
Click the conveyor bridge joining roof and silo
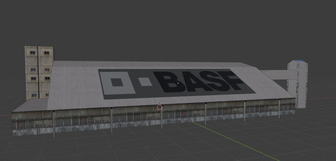click(x=279, y=74)
